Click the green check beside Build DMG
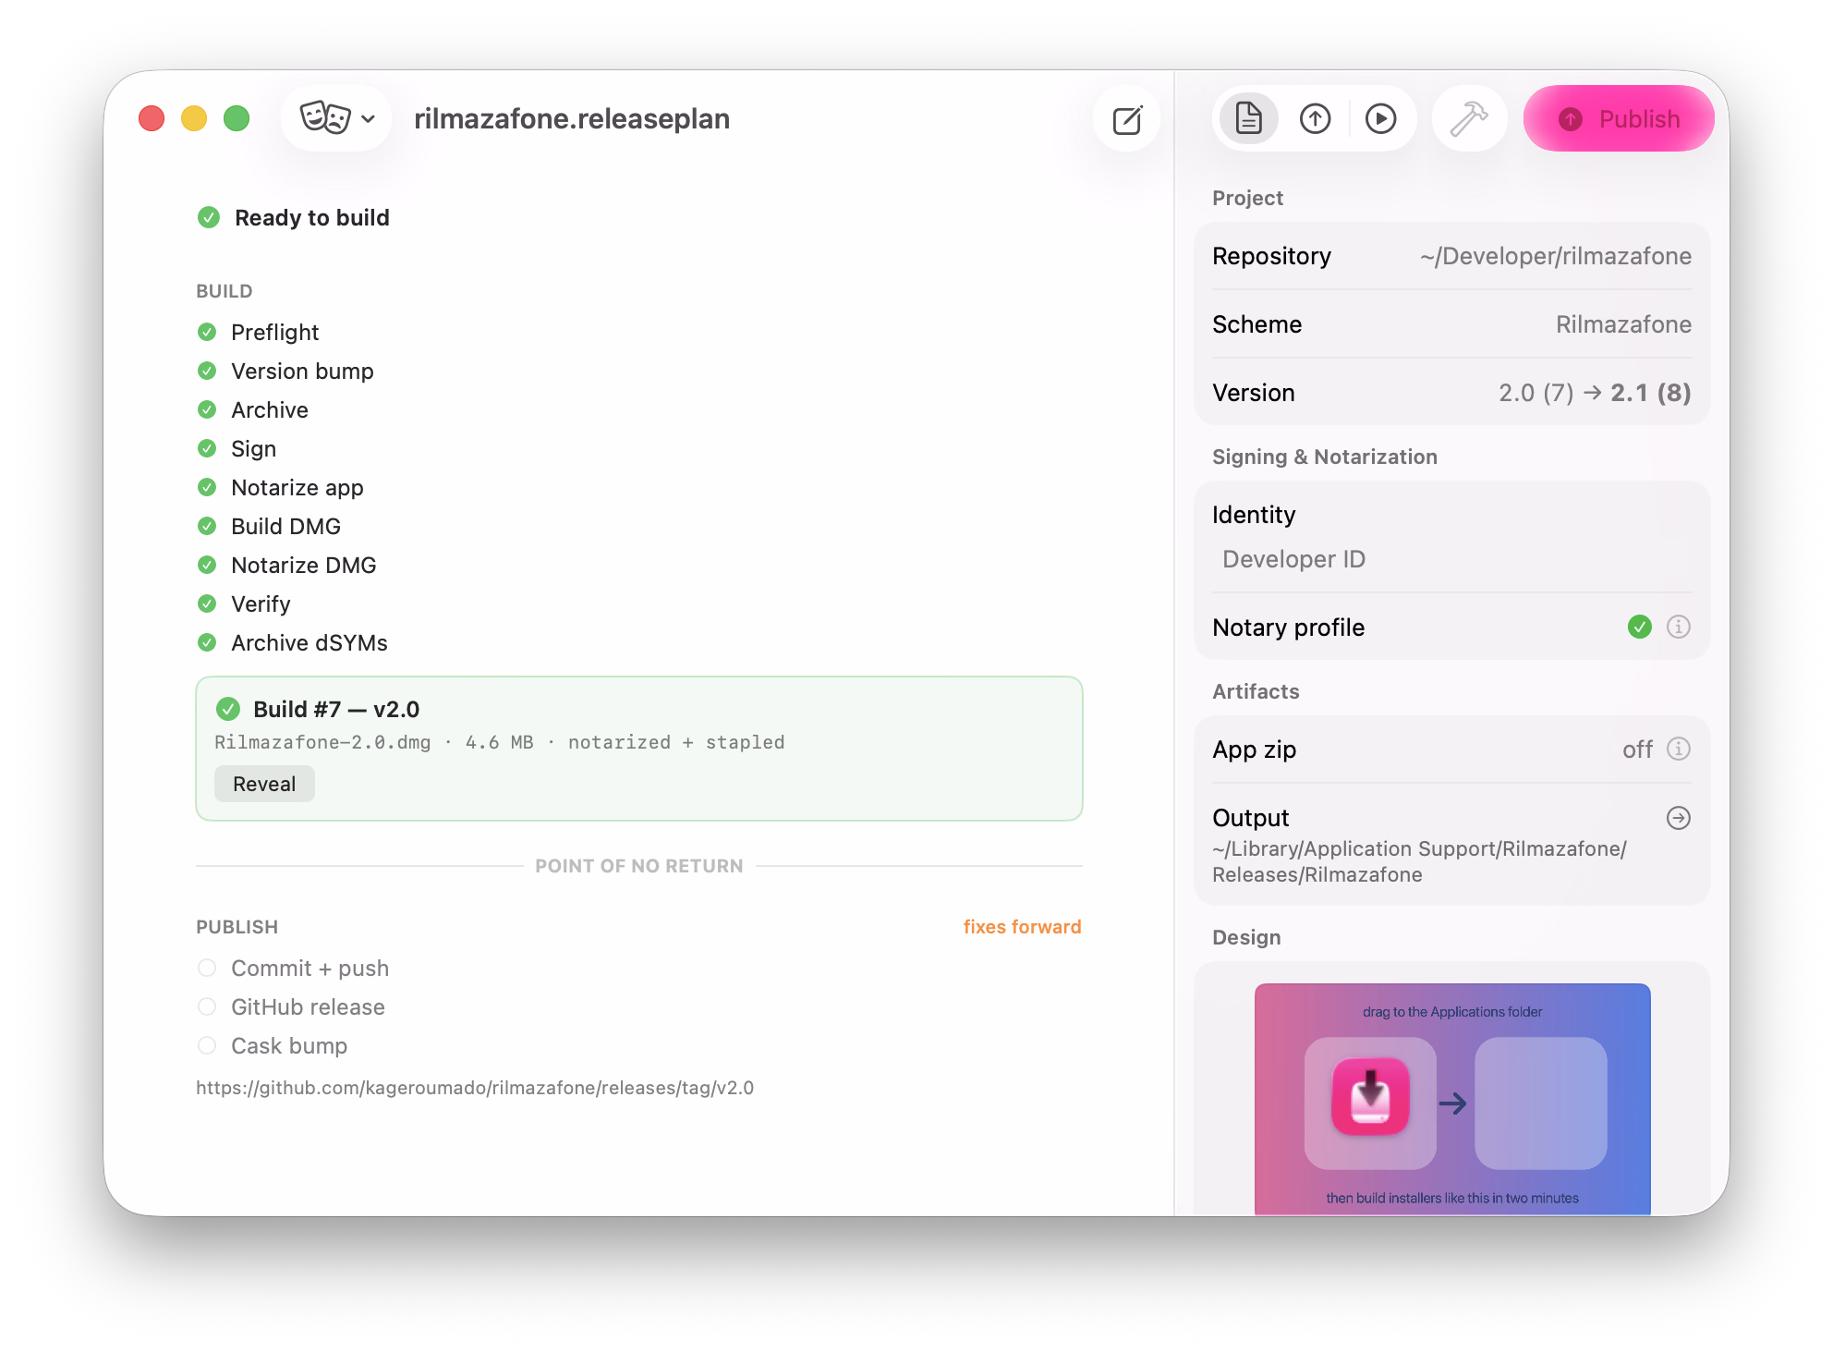 point(207,526)
